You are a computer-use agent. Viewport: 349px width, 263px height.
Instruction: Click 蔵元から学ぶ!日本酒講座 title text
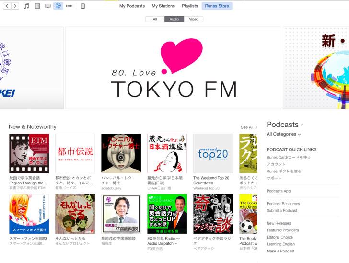[x=165, y=181]
